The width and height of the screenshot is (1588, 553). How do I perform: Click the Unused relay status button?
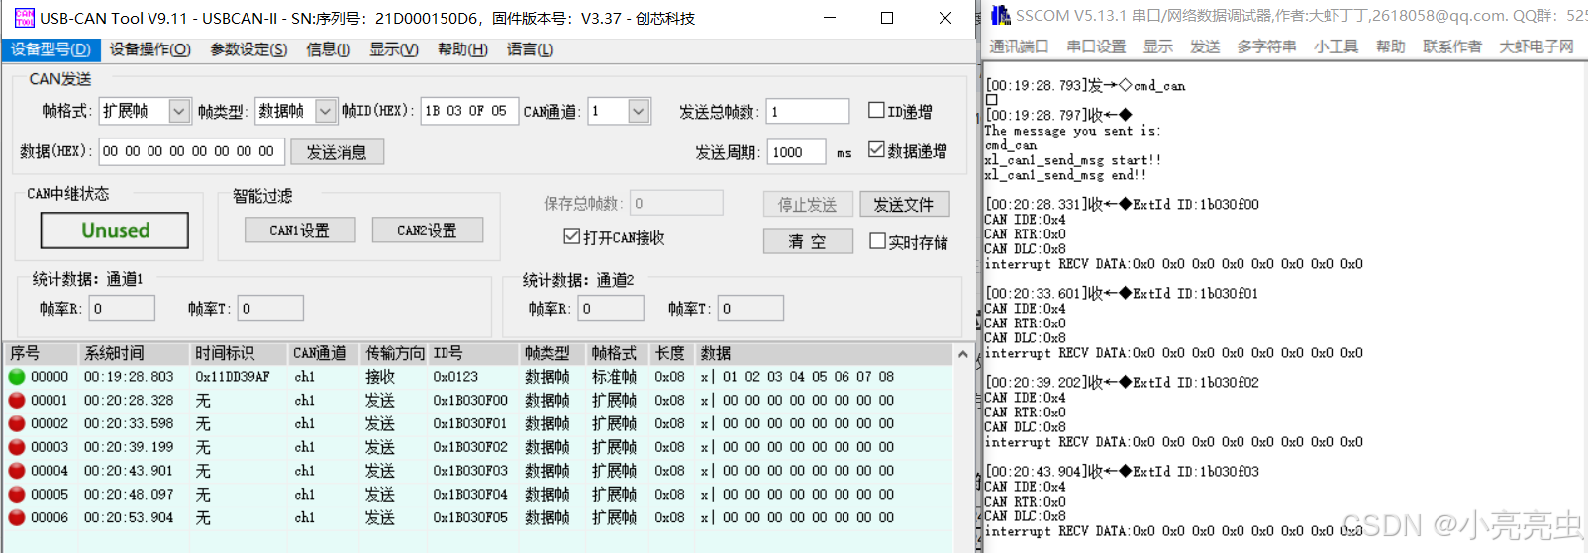point(115,230)
